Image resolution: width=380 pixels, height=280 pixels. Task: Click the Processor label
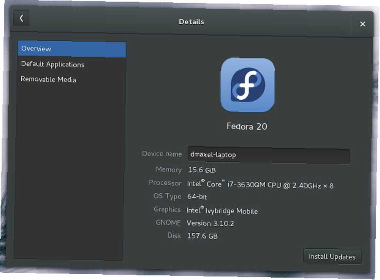pyautogui.click(x=165, y=183)
